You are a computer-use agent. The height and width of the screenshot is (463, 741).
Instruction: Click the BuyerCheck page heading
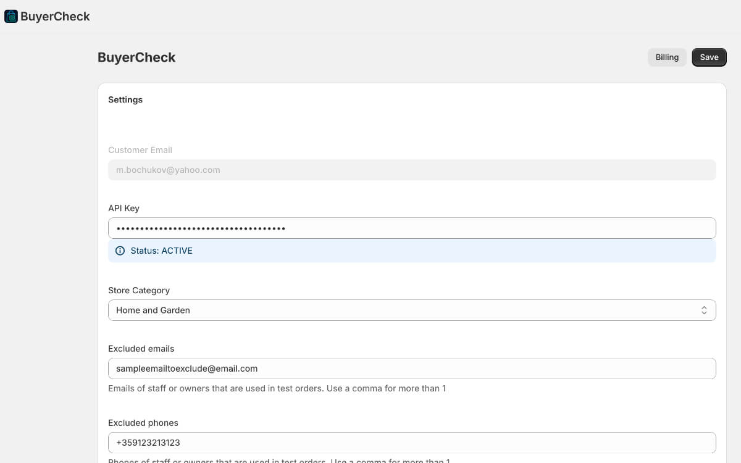click(136, 57)
